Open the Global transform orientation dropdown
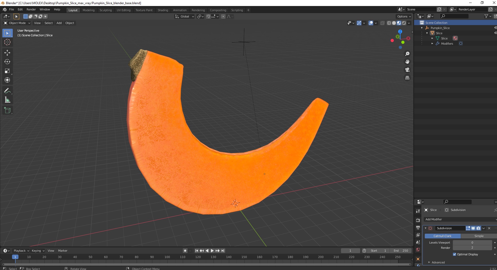Image resolution: width=497 pixels, height=270 pixels. click(184, 16)
